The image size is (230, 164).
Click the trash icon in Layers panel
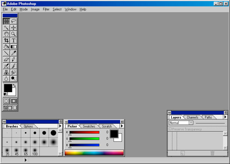coord(212,153)
